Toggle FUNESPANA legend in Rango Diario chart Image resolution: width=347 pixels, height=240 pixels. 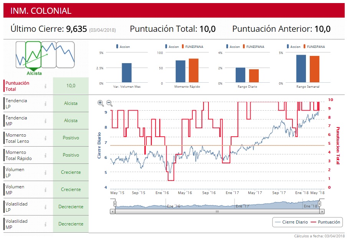253,47
